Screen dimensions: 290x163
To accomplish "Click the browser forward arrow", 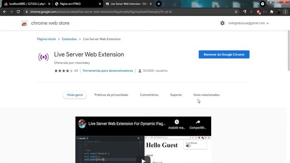I will [11, 12].
